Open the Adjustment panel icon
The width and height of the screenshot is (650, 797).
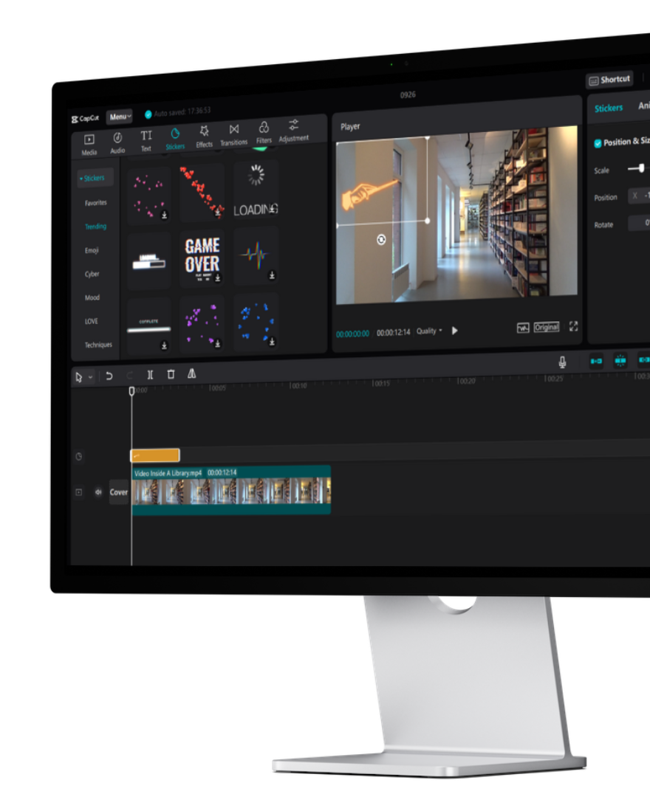(293, 125)
